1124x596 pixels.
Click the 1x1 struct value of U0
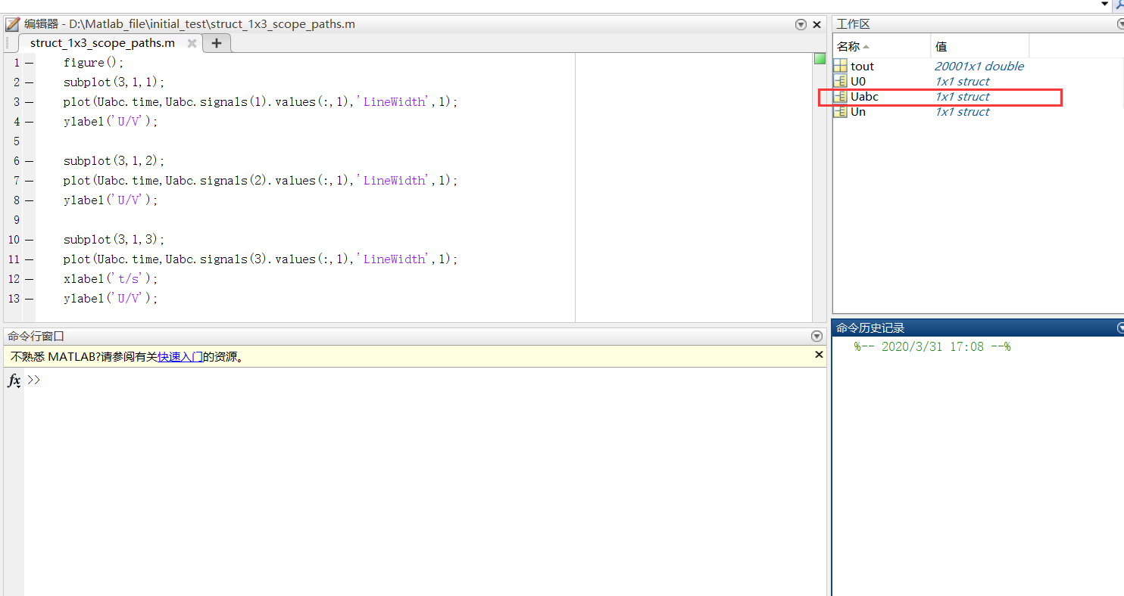[x=962, y=82]
